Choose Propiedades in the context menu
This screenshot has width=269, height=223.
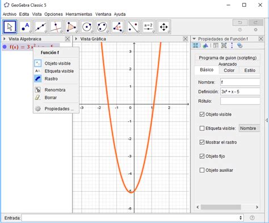pos(56,109)
